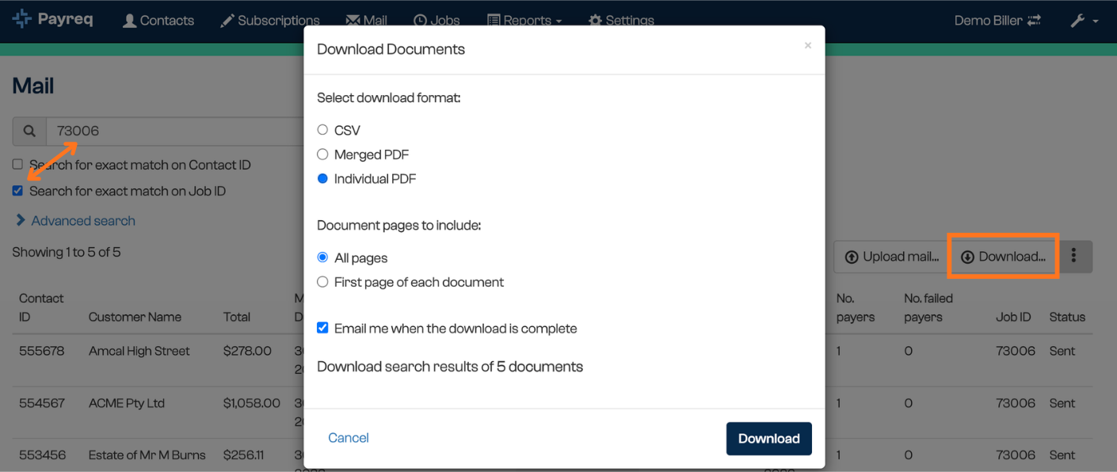The image size is (1117, 472).
Task: Click customer ACME Pty Ltd
Action: point(127,403)
